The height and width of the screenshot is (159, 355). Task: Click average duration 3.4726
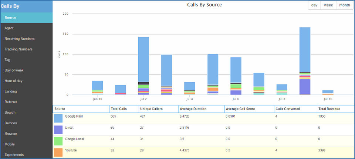[185, 116]
